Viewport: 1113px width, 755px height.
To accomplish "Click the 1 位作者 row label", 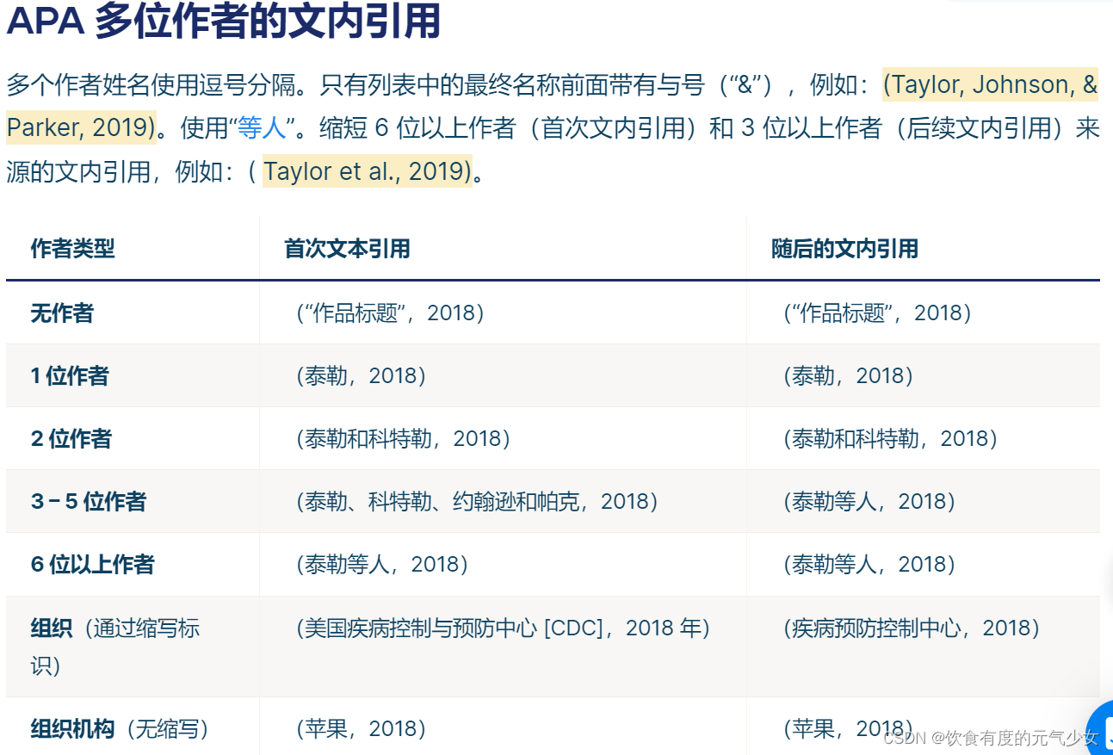I will 68,375.
